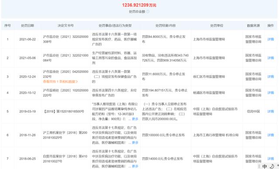The width and height of the screenshot is (279, 169).
Task: Open 详情 for the 2021-06-22 penalty
Action: coord(270,39)
